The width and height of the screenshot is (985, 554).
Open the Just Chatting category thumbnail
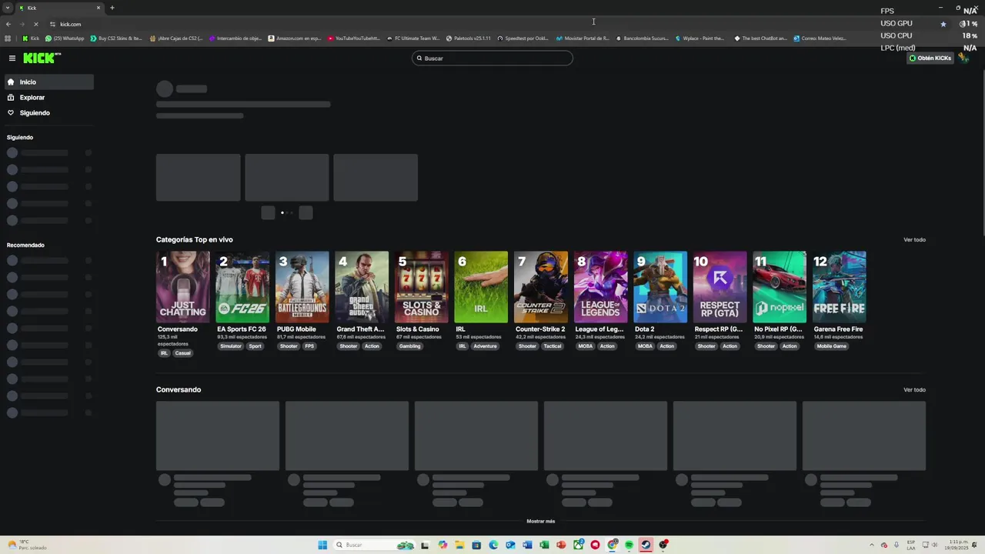click(x=183, y=287)
